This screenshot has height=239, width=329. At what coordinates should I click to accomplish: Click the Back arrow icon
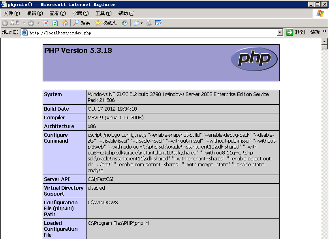tap(5, 23)
